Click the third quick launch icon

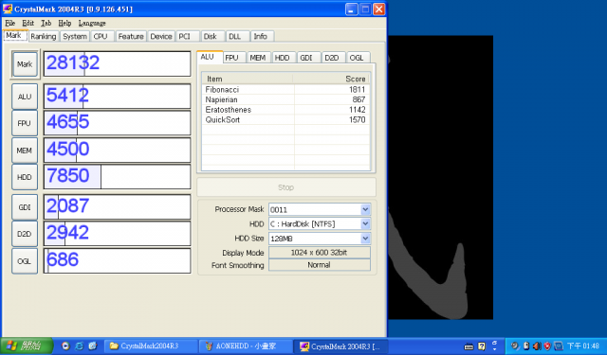pos(92,346)
